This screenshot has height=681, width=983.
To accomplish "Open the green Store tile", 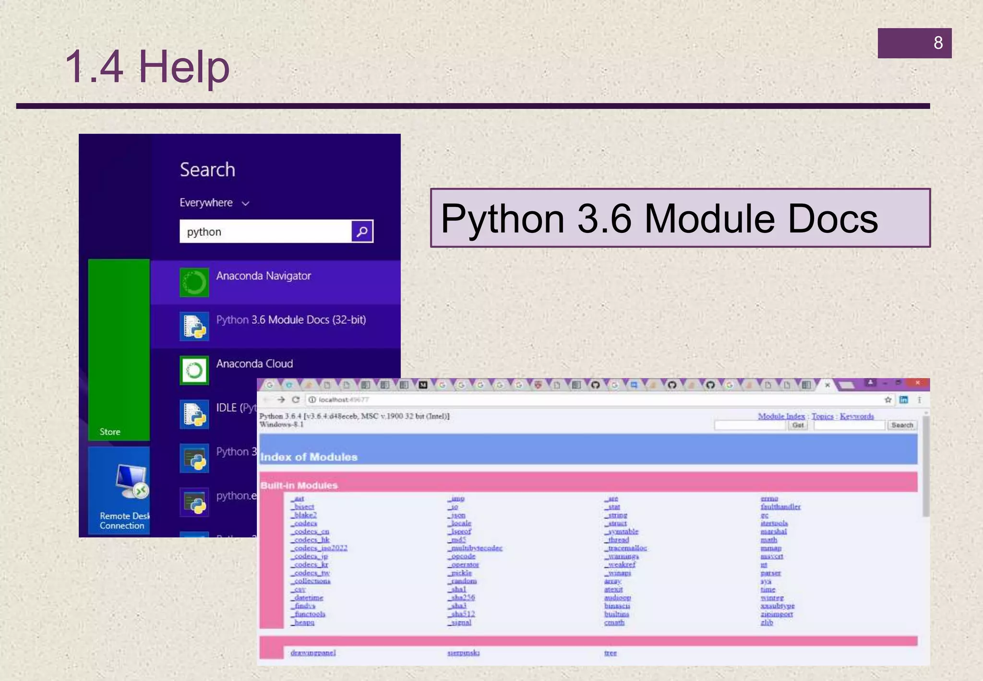I will 119,350.
